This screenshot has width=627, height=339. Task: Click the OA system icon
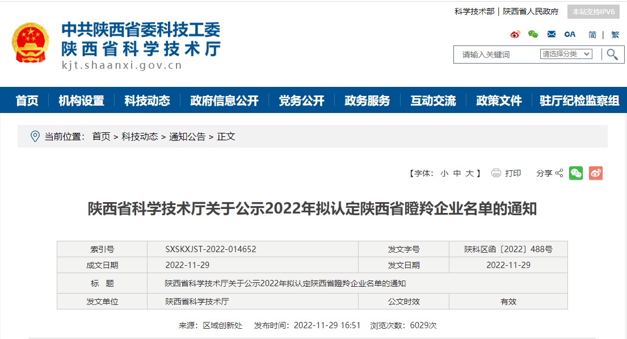(570, 35)
